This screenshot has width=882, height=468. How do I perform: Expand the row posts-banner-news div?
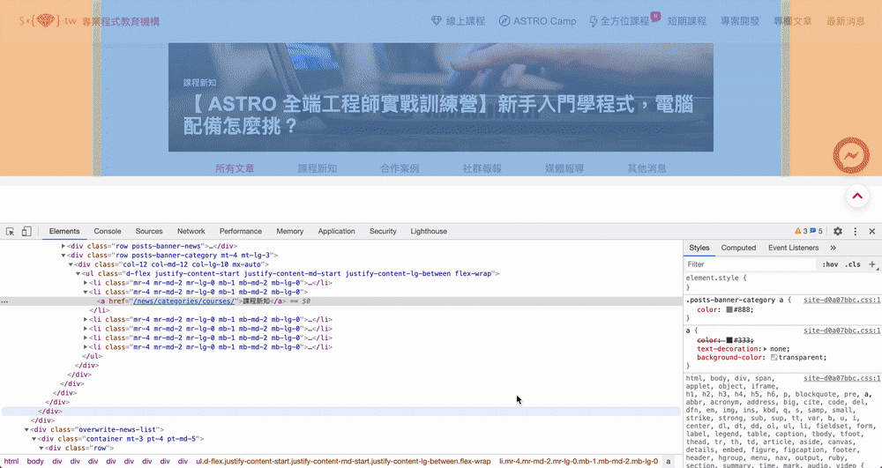[x=63, y=246]
